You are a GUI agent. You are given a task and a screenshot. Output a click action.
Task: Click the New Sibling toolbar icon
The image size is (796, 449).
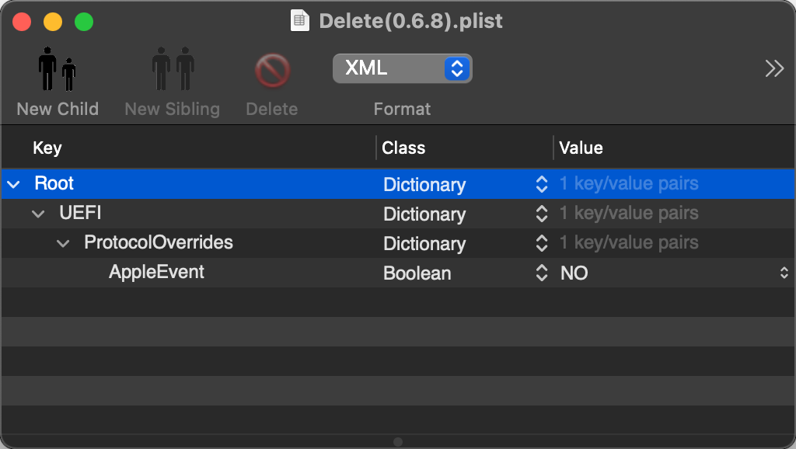click(173, 69)
